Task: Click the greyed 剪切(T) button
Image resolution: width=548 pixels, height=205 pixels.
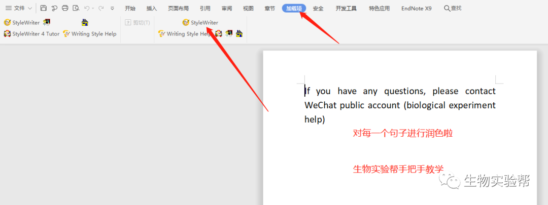Action: tap(138, 23)
